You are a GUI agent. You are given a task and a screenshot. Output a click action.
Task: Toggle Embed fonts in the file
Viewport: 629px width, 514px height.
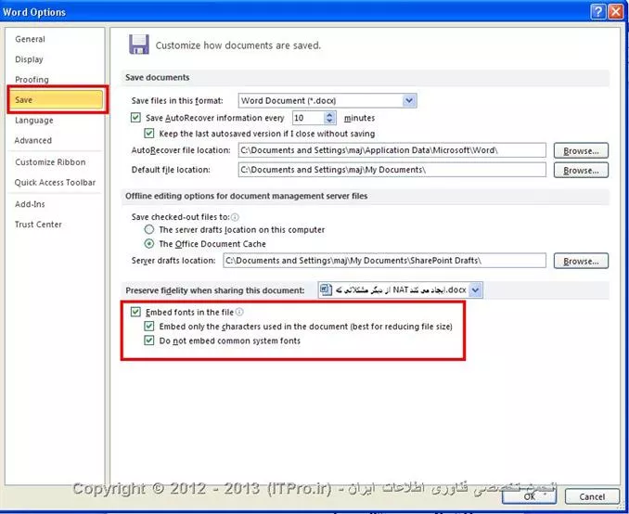[x=135, y=312]
